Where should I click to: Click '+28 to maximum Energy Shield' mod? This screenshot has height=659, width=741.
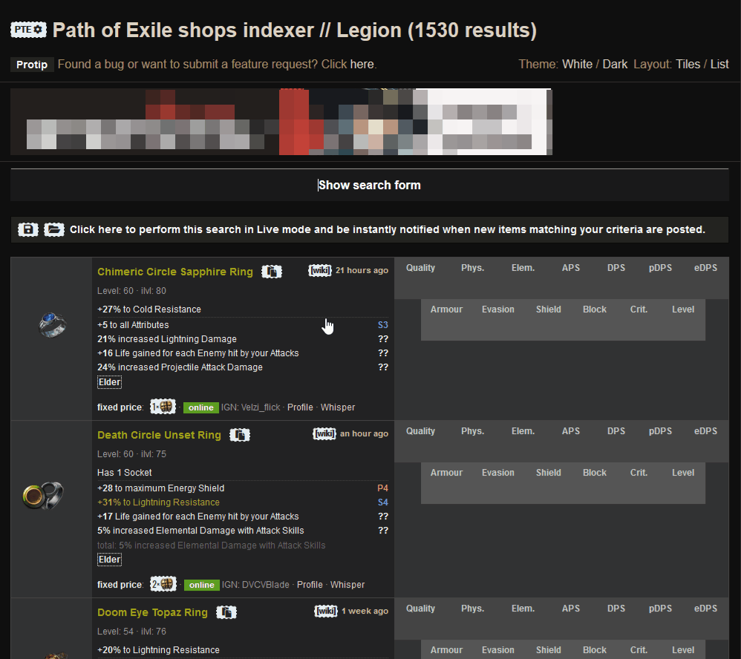[160, 488]
